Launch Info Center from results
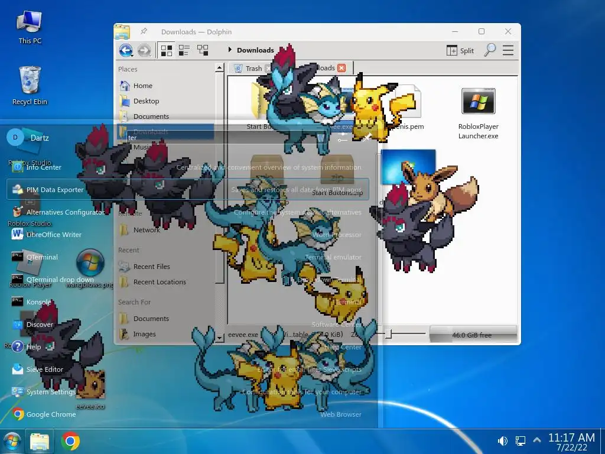 [188, 167]
